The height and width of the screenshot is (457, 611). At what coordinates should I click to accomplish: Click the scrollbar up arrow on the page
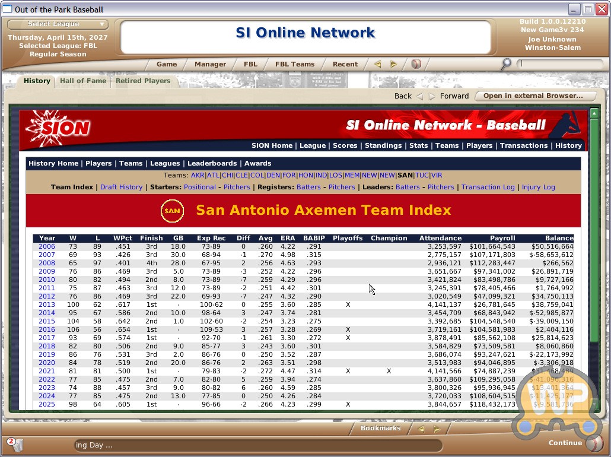594,113
